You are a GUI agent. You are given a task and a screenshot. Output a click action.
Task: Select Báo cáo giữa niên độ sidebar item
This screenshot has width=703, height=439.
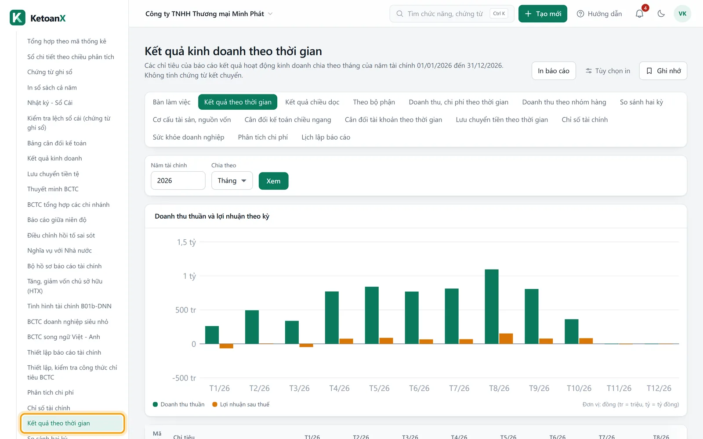57,220
